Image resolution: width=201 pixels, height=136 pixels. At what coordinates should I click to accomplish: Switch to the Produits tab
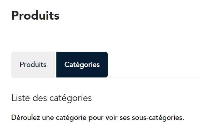(x=33, y=64)
